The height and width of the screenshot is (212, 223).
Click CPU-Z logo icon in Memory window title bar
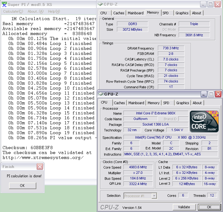[100, 4]
